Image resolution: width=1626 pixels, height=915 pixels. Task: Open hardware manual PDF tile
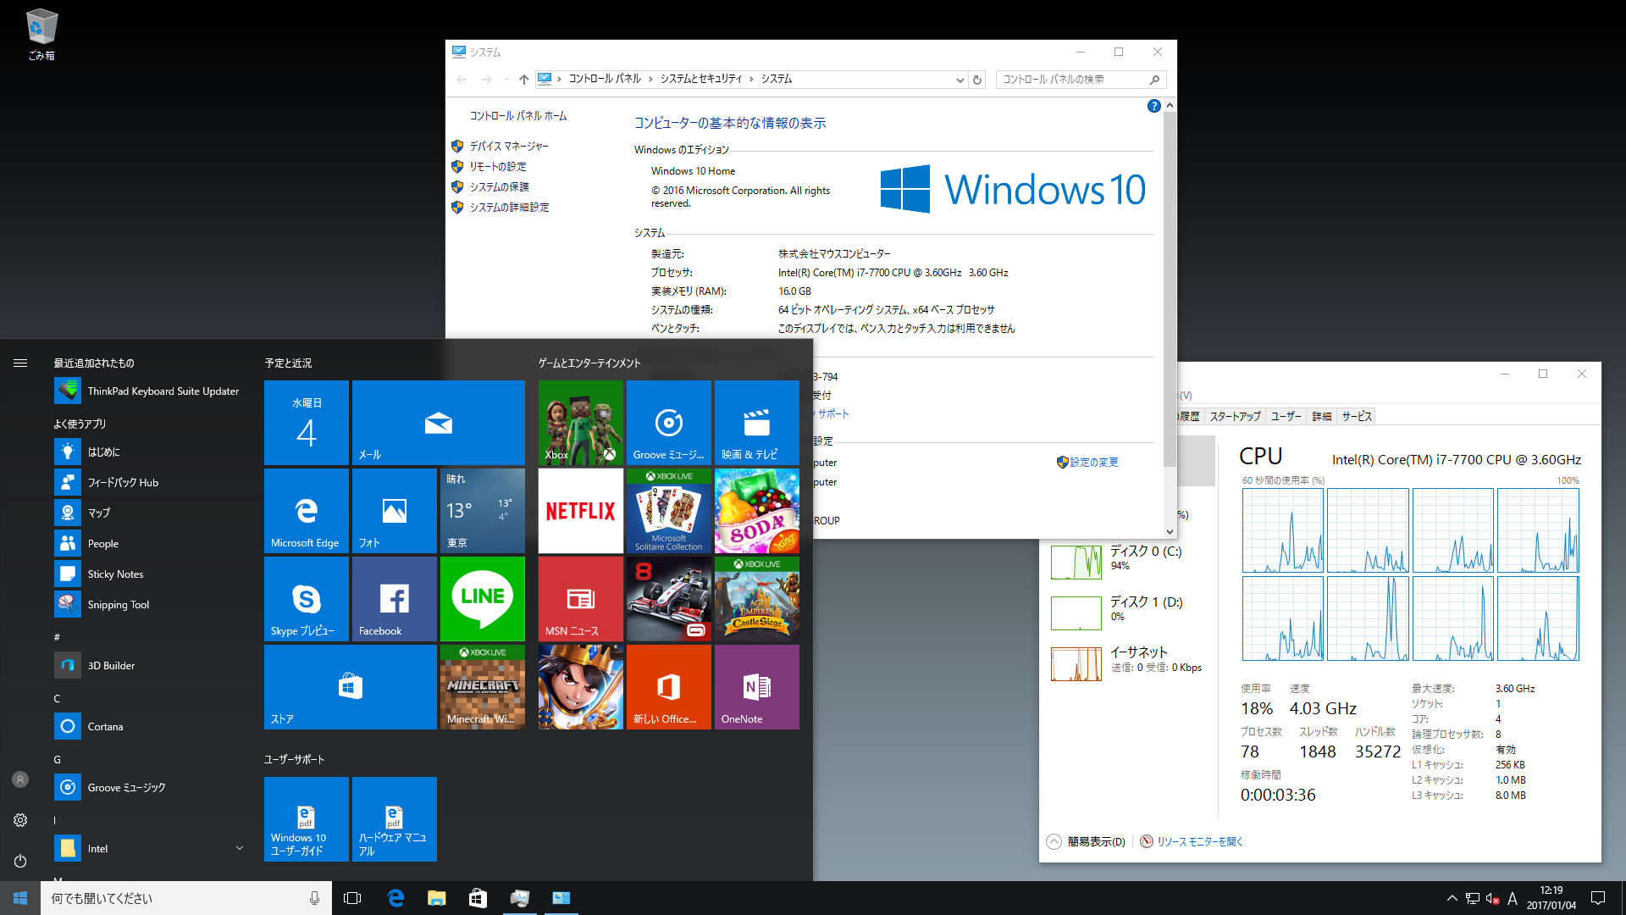395,819
